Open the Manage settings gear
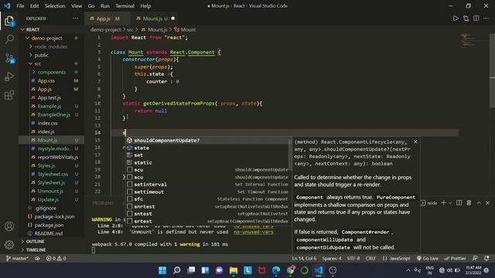495x278 pixels. [x=9, y=244]
